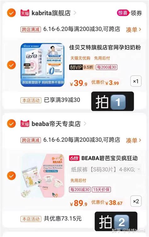
Task: Click the 88VIP 9.5折 badge
Action: coord(82,67)
